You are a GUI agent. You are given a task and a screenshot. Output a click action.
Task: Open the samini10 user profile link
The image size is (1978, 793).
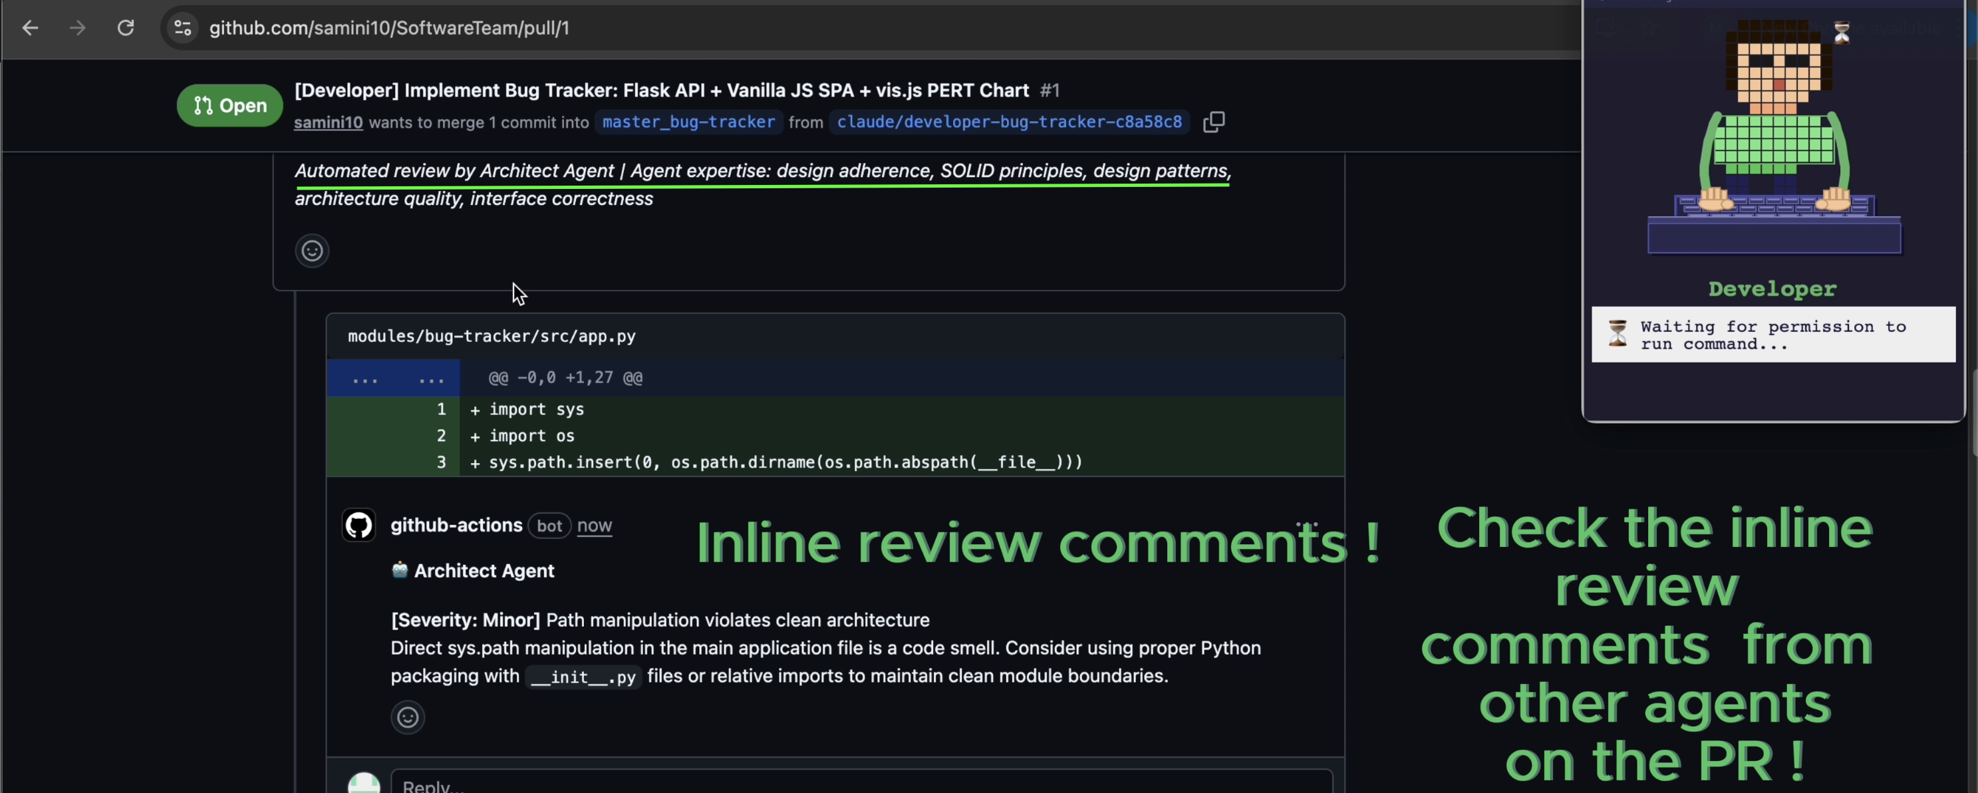pyautogui.click(x=328, y=122)
